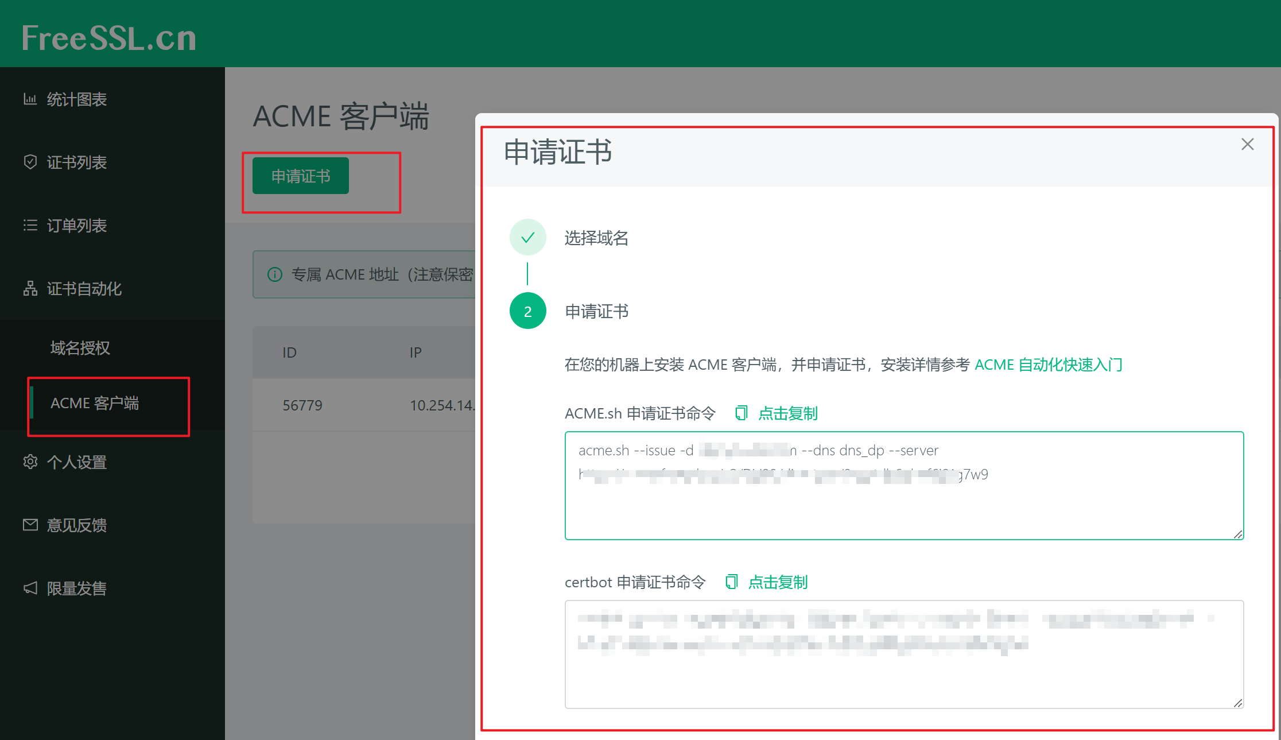Close the 申请证书 dialog with X
1281x740 pixels.
1247,144
